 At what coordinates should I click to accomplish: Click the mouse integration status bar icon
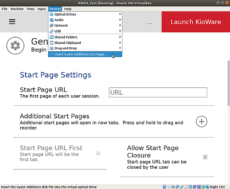[203, 187]
